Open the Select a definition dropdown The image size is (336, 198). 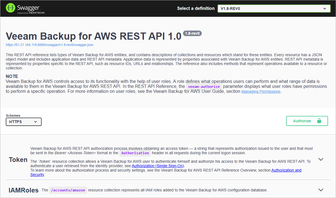[x=274, y=8]
